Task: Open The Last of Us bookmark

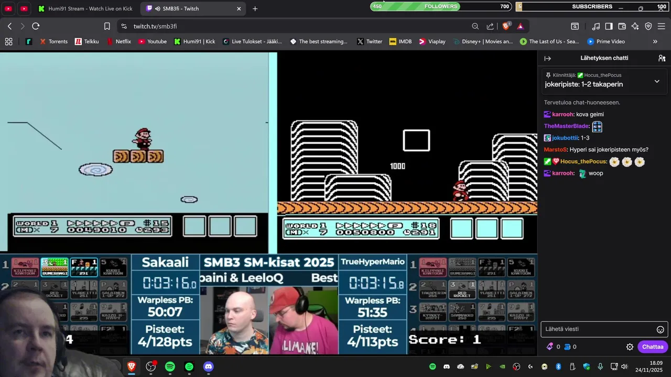Action: point(549,41)
